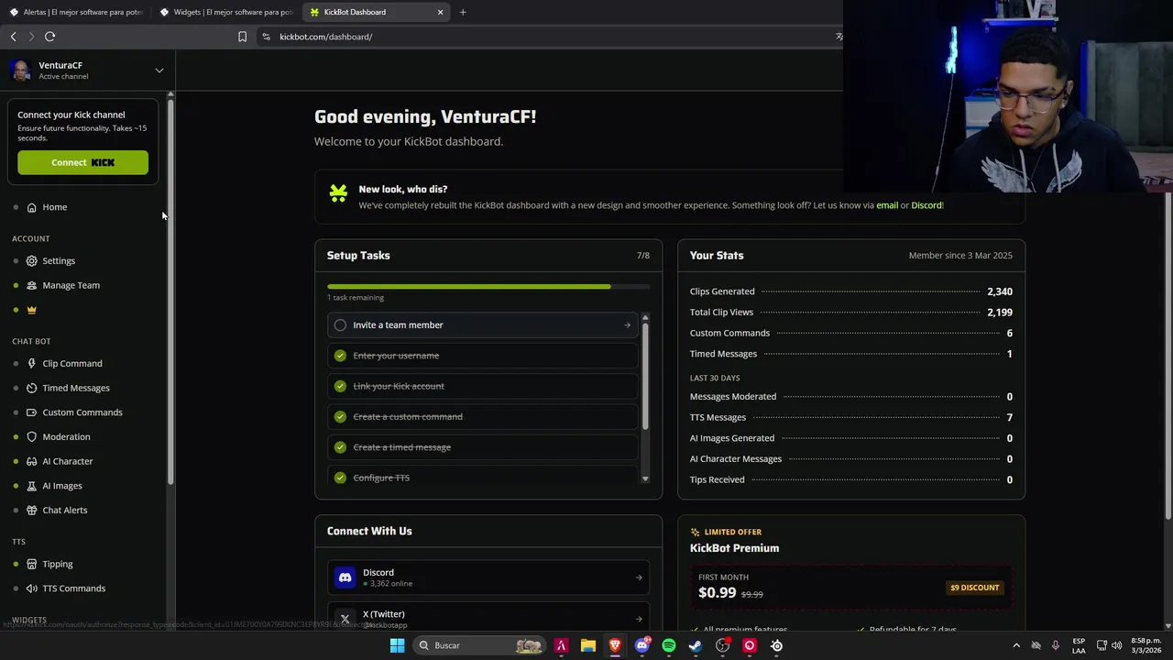Click the X (Twitter) logo icon
The height and width of the screenshot is (660, 1173).
[x=345, y=619]
